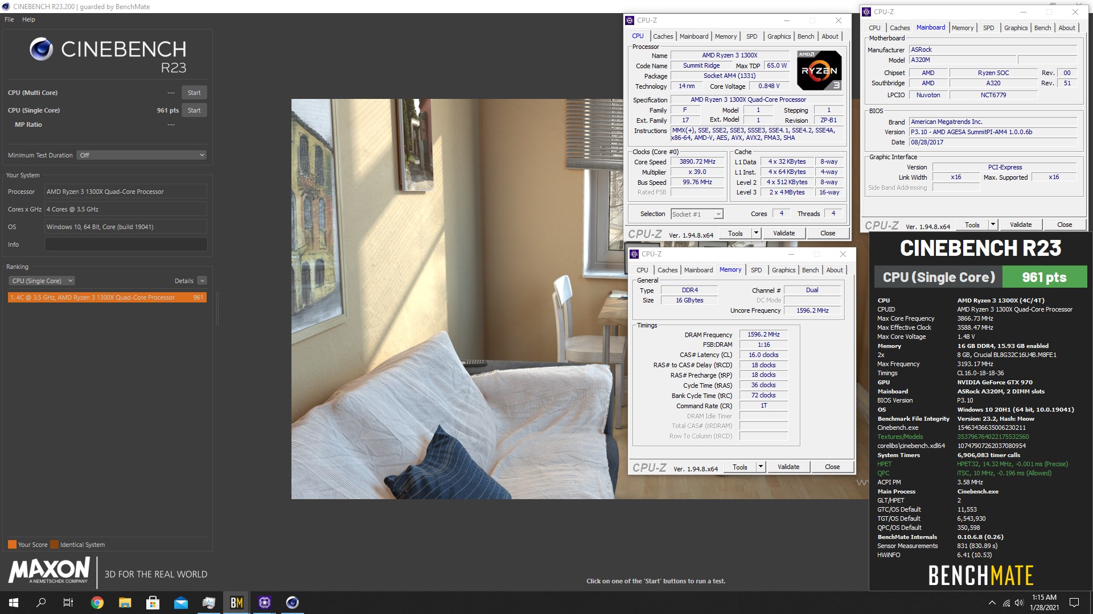Click the HPET timer entry in BenchMate
This screenshot has height=614, width=1093.
click(973, 464)
